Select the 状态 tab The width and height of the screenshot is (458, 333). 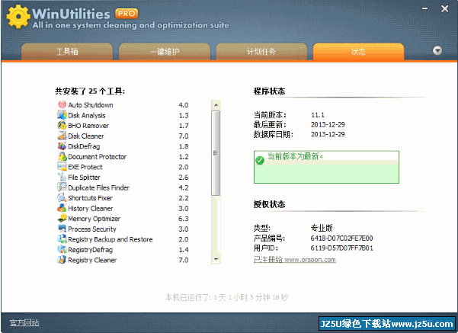[358, 52]
